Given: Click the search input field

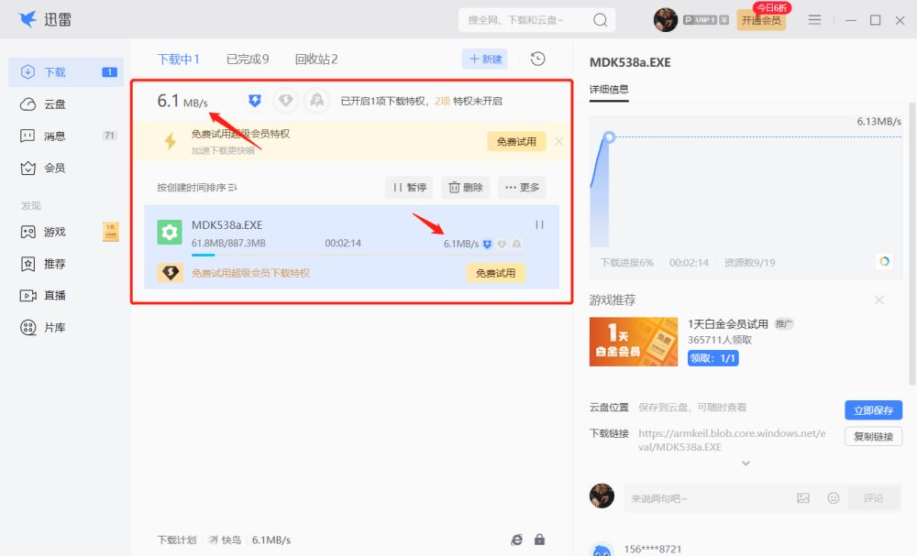Looking at the screenshot, I should click(x=525, y=20).
